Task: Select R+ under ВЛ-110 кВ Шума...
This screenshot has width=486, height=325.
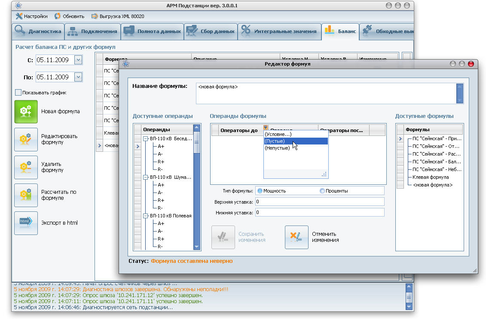Action: 161,200
